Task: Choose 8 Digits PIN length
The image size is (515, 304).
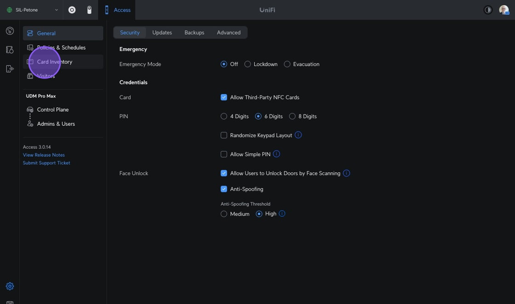Action: (x=292, y=117)
